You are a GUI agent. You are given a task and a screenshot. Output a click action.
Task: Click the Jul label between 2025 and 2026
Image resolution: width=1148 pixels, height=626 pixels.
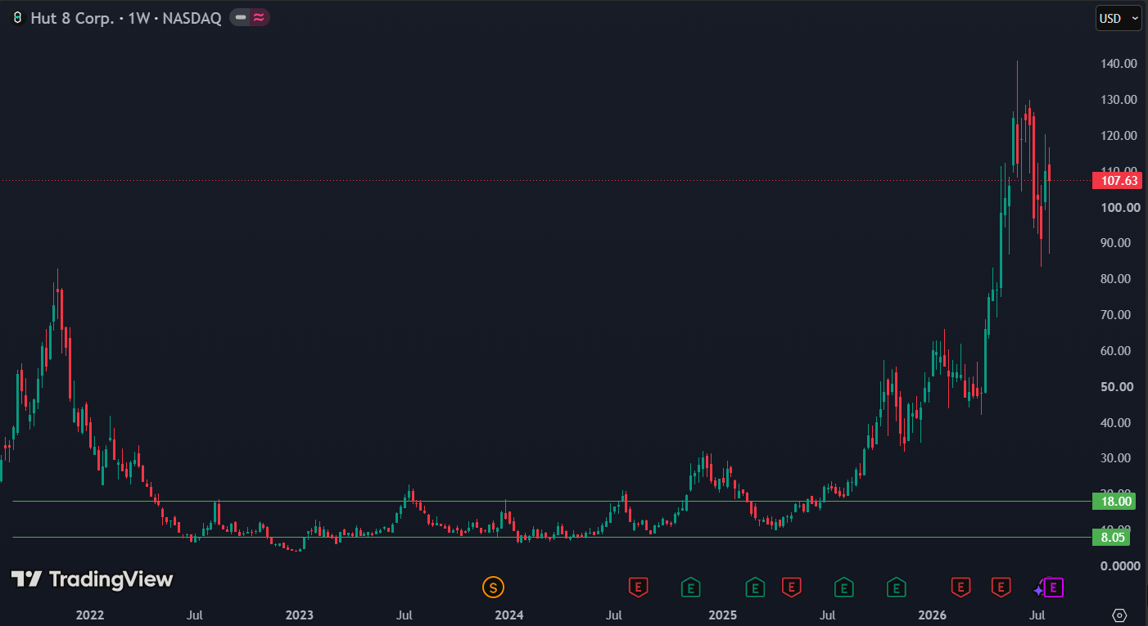click(x=828, y=615)
